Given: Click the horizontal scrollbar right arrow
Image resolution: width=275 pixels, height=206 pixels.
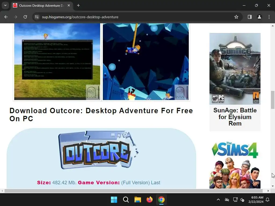Looking at the screenshot, I should (x=268, y=191).
